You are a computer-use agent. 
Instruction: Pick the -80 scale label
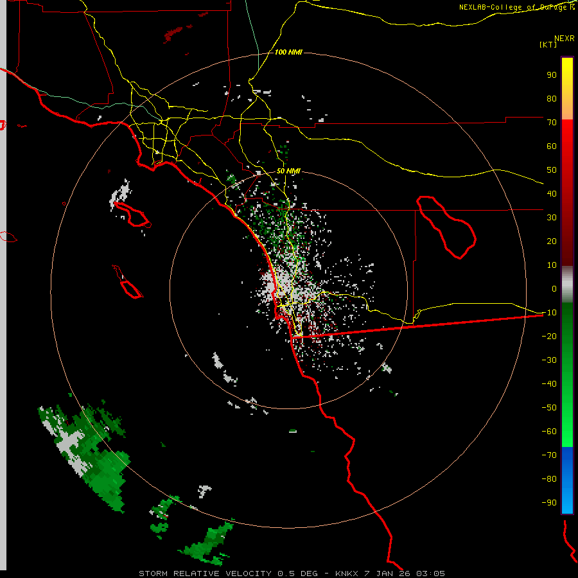tap(549, 479)
